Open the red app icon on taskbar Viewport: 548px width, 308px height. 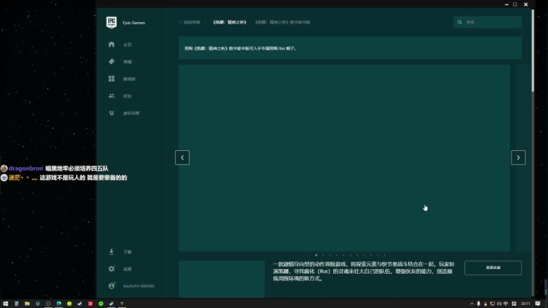90,303
